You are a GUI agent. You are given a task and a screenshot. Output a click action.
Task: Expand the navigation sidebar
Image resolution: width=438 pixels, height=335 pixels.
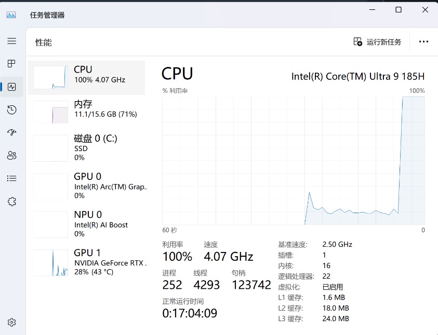click(11, 41)
